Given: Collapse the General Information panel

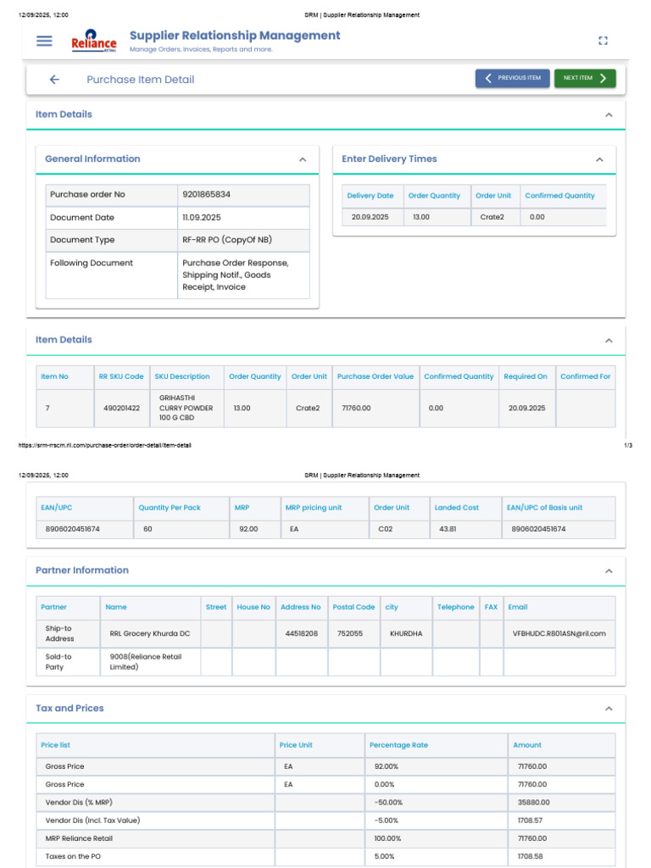Looking at the screenshot, I should tap(303, 159).
